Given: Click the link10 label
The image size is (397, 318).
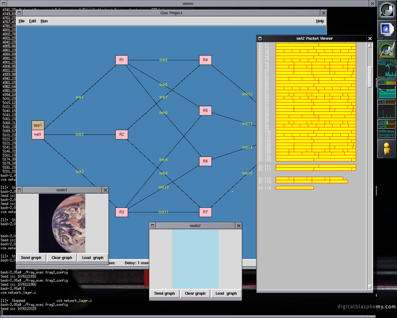Looking at the screenshot, I should [x=164, y=187].
